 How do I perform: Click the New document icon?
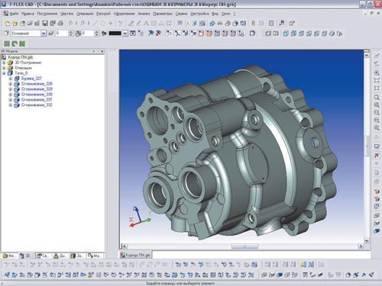coord(7,24)
